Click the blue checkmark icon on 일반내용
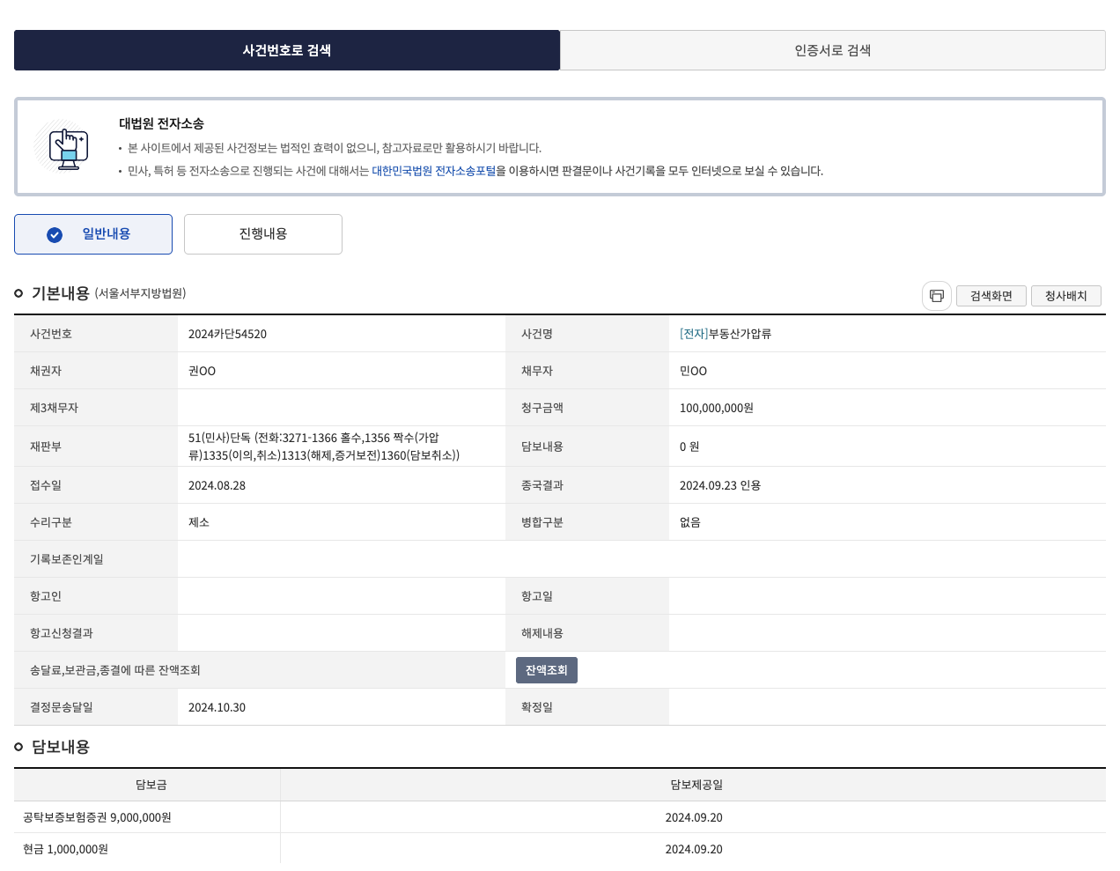Viewport: 1120px width, 871px height. coord(55,235)
